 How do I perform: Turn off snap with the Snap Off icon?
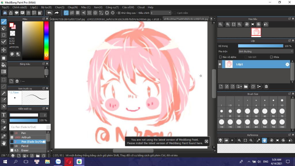tap(66, 13)
